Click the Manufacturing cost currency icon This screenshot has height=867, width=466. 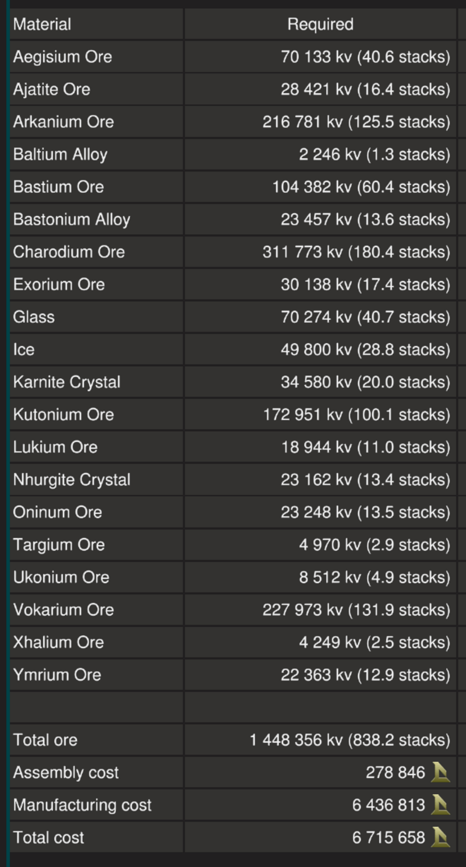[x=441, y=805]
